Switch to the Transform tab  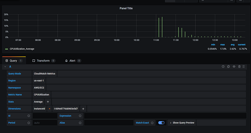[x=43, y=61]
